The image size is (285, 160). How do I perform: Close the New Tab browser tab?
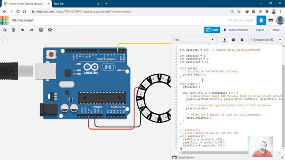click(98, 4)
